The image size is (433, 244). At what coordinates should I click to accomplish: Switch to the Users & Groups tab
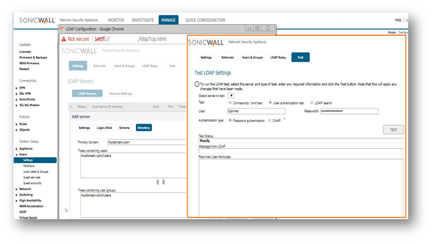(253, 57)
